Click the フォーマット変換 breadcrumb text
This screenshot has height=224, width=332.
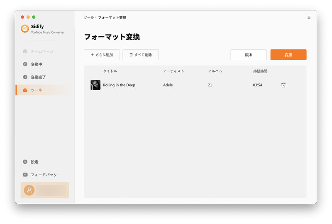point(112,17)
